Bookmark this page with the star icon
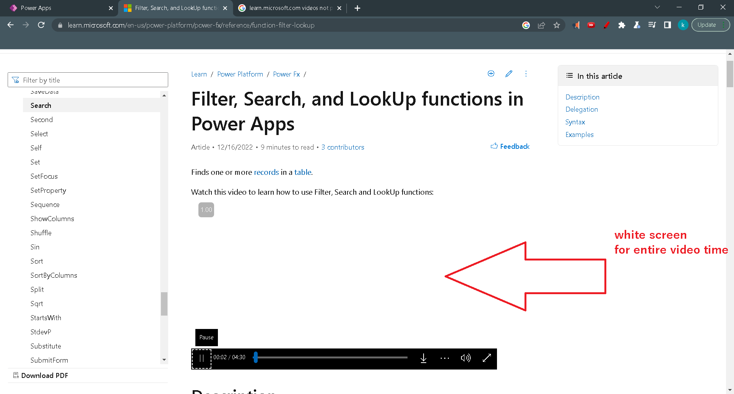The width and height of the screenshot is (734, 394). point(557,25)
